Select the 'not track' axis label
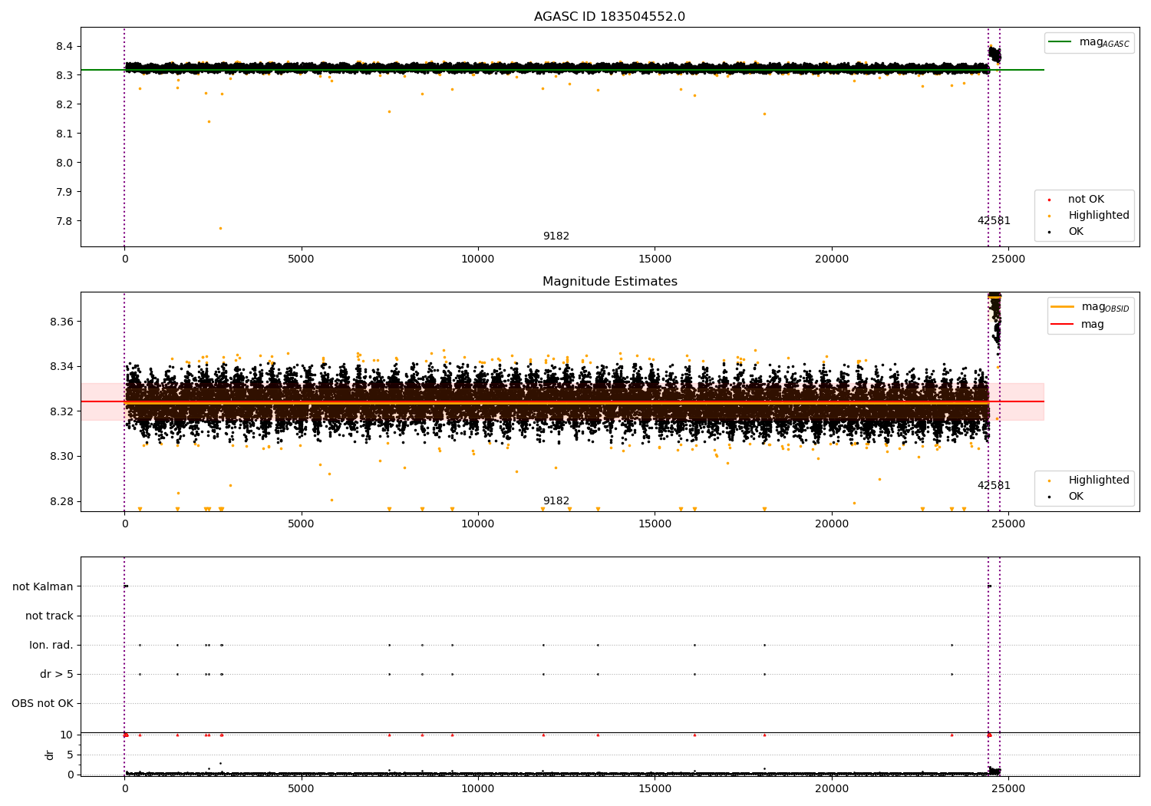1151x806 pixels. pyautogui.click(x=49, y=616)
